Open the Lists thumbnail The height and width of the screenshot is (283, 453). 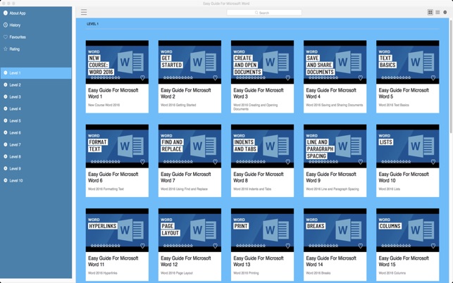click(408, 146)
